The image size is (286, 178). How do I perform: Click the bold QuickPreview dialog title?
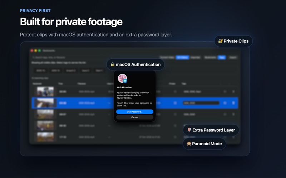[124, 87]
